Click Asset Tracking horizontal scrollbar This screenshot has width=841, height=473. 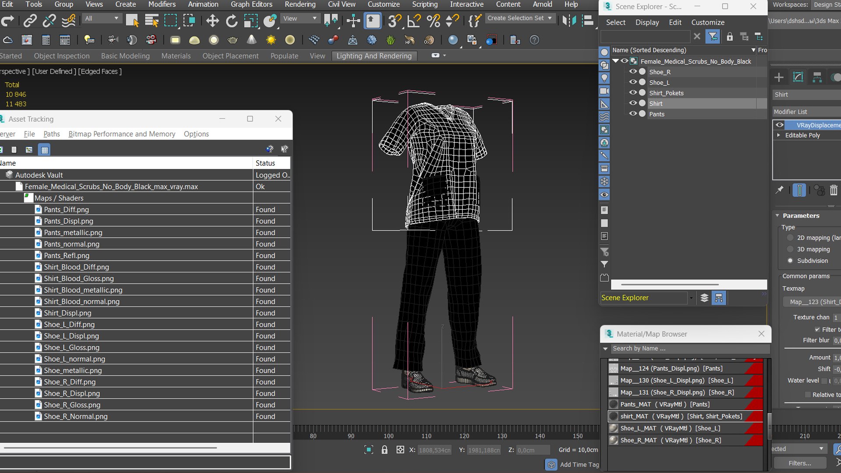coord(110,448)
